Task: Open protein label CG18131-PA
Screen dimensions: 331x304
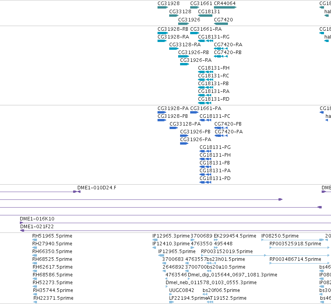Action: click(x=215, y=171)
